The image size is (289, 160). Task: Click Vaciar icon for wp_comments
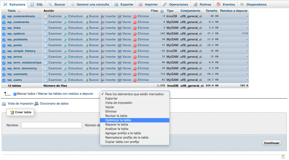(120, 22)
